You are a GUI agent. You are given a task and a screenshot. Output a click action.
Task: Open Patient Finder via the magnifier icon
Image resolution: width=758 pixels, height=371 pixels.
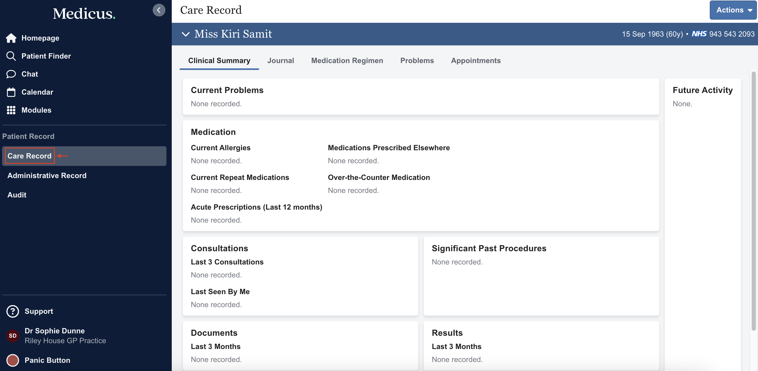pyautogui.click(x=11, y=56)
